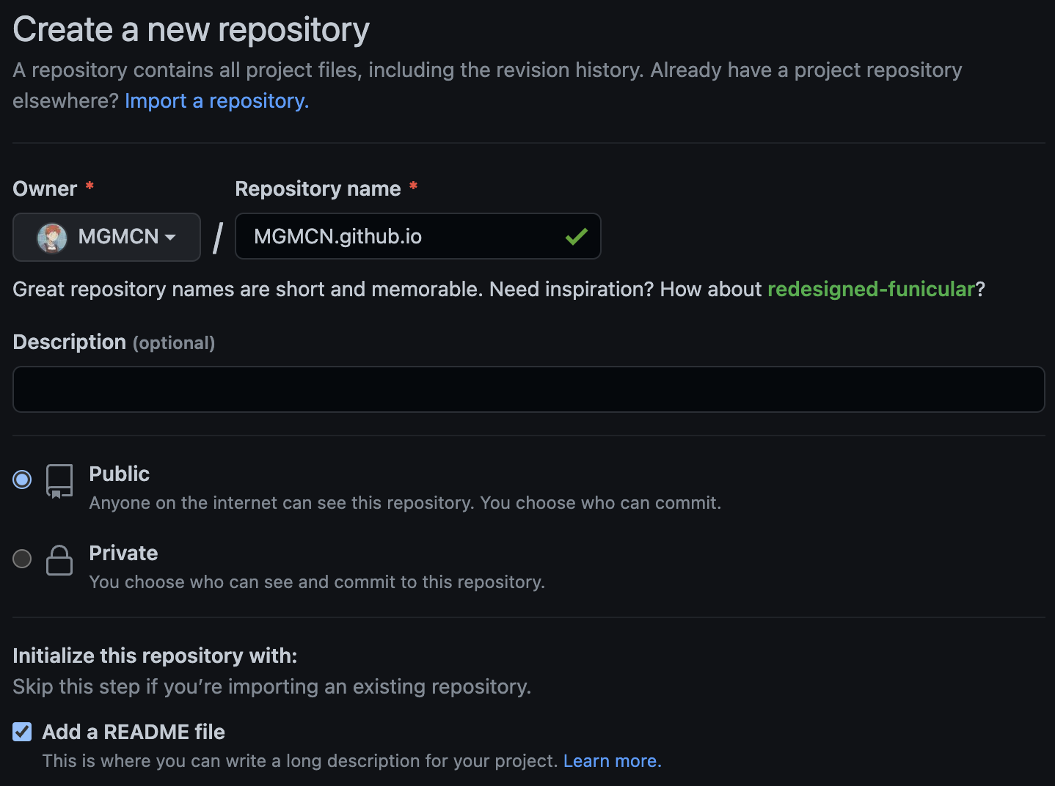Click You choose who can see description
This screenshot has height=786, width=1055.
pyautogui.click(x=317, y=582)
